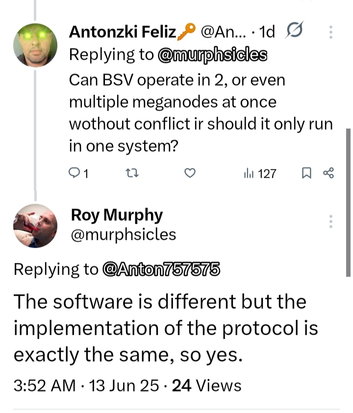Follow the @Anton757575 mention link

(x=161, y=269)
